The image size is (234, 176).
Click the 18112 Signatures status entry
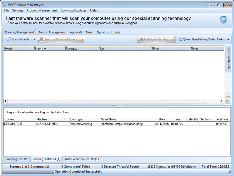[172, 167]
